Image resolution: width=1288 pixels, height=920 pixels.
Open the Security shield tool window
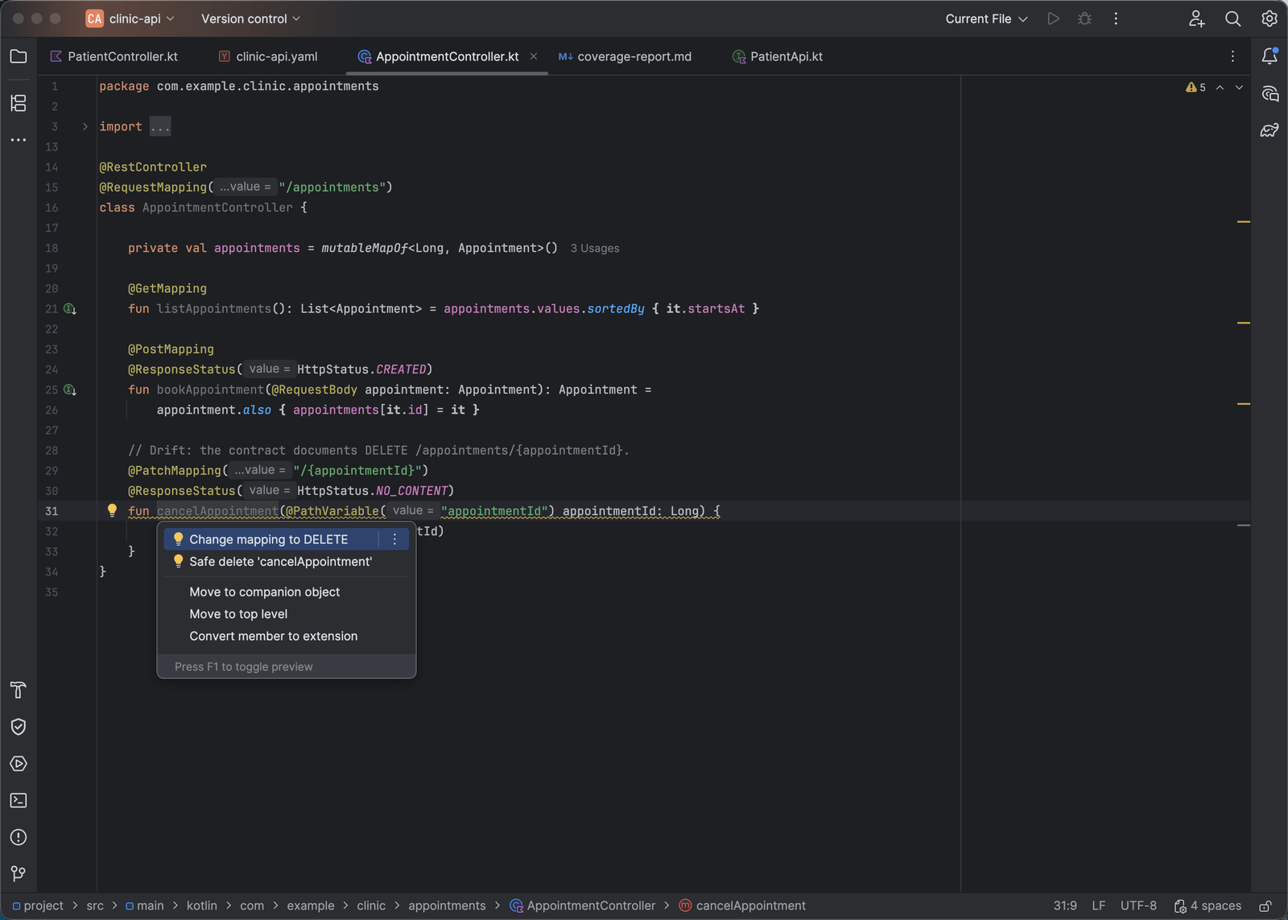click(19, 727)
